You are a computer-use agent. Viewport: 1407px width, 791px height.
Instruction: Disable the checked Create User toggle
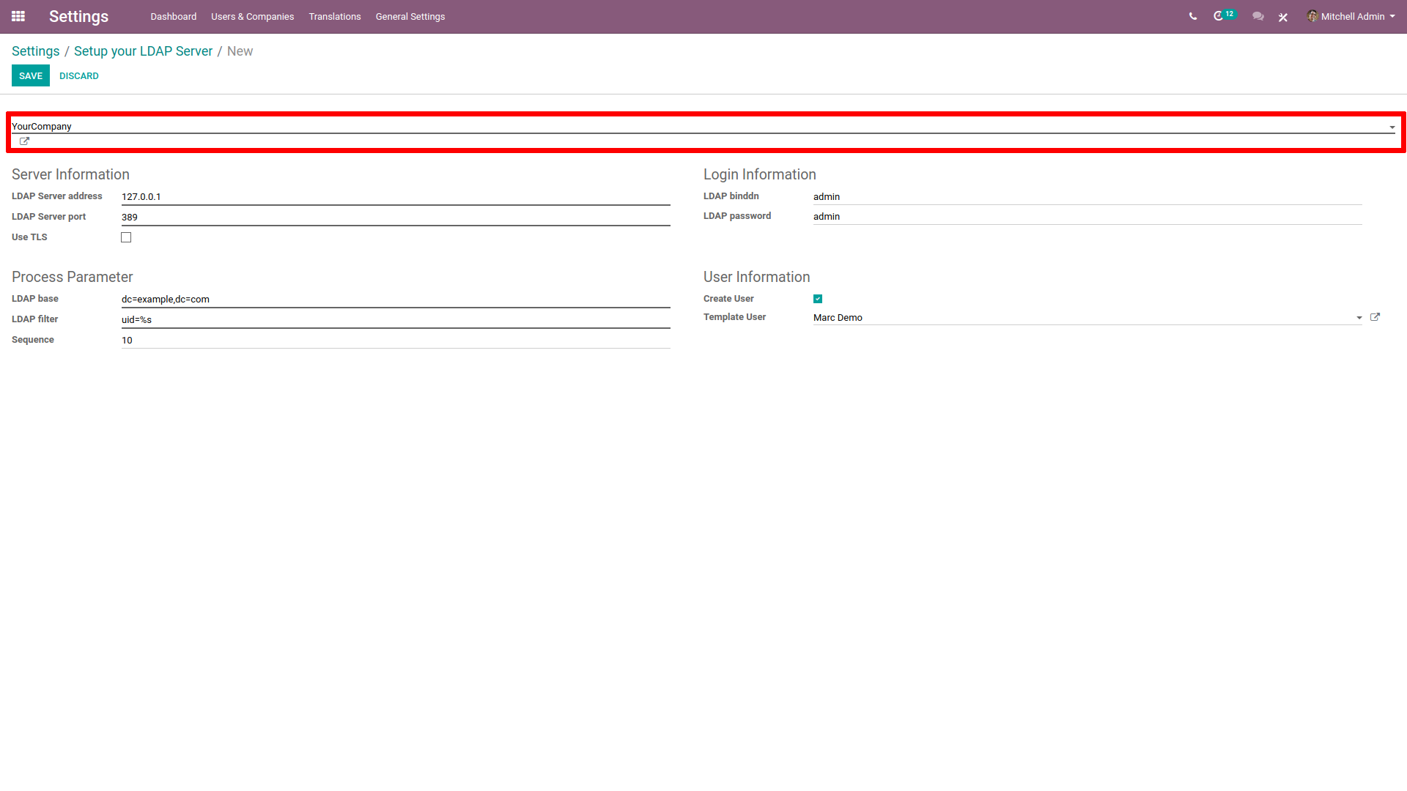click(x=818, y=298)
